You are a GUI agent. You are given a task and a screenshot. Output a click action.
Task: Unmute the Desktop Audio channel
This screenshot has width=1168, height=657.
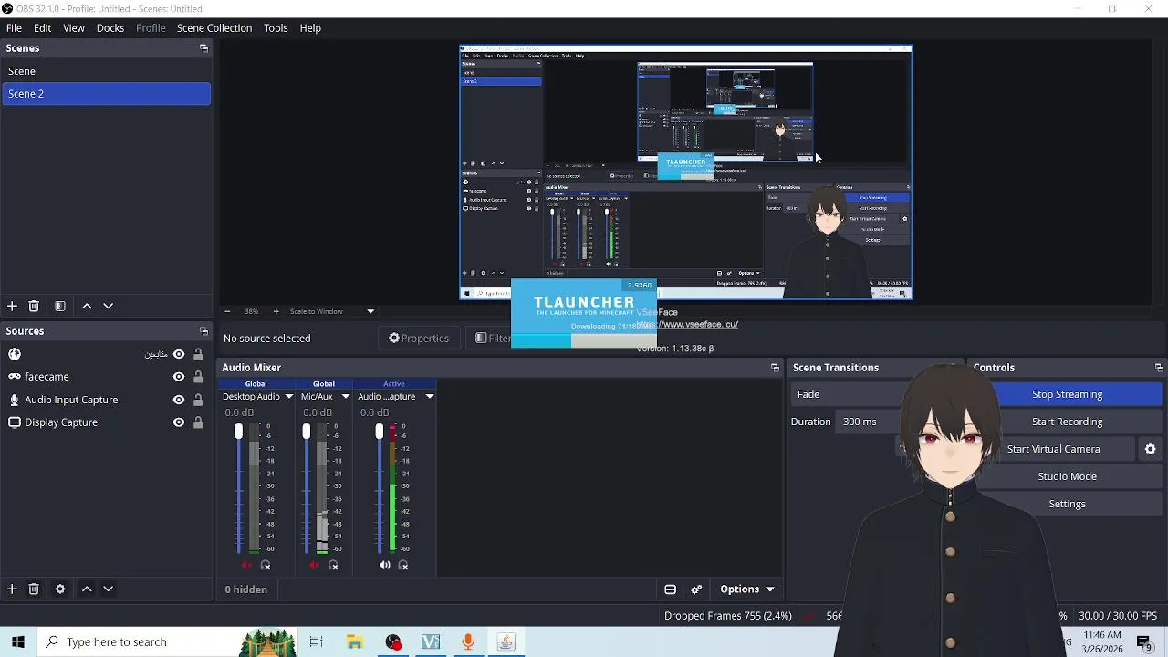tap(246, 566)
